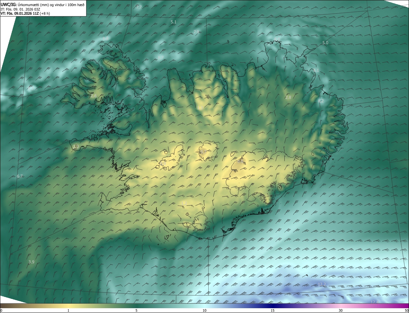Viewport: 409px width, 313px height.
Task: Click the 6.7 value label off the west coast
Action: tap(20, 176)
